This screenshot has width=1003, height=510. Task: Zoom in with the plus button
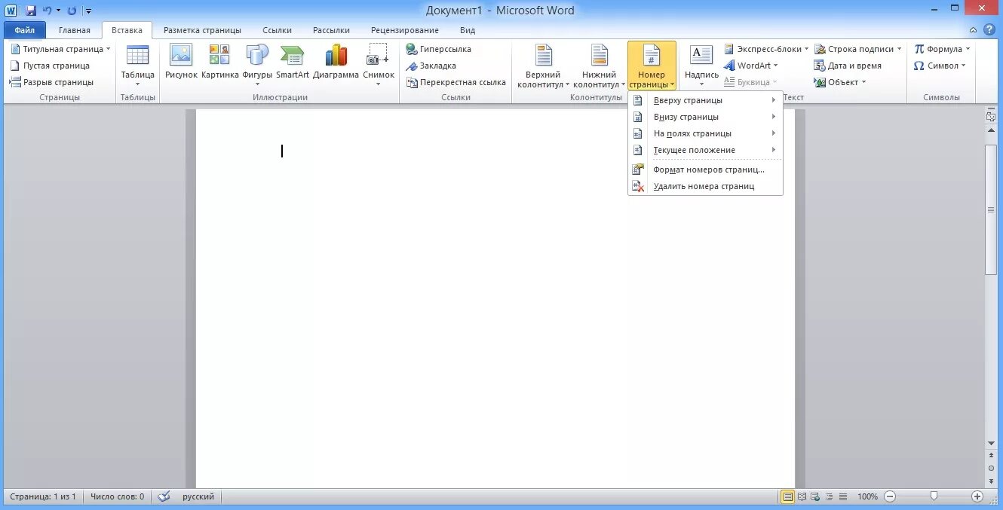pos(977,496)
